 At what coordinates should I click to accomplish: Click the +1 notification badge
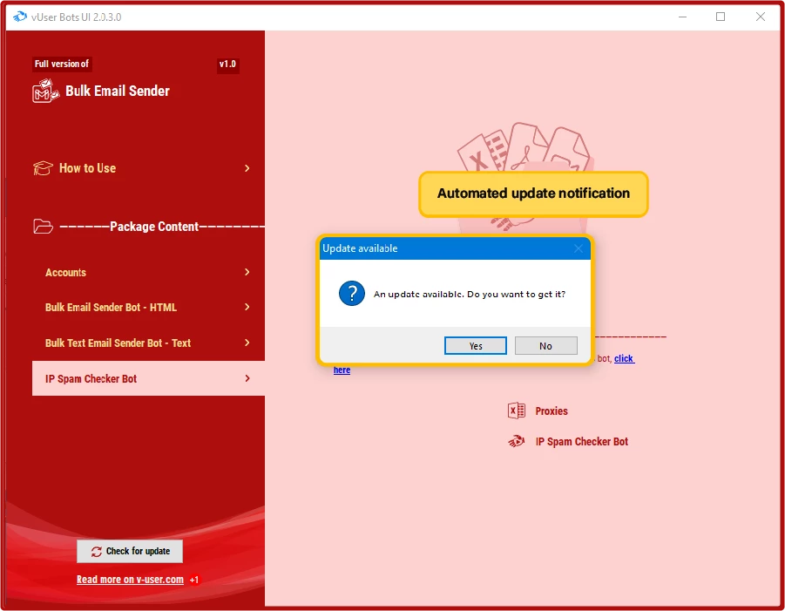point(194,580)
